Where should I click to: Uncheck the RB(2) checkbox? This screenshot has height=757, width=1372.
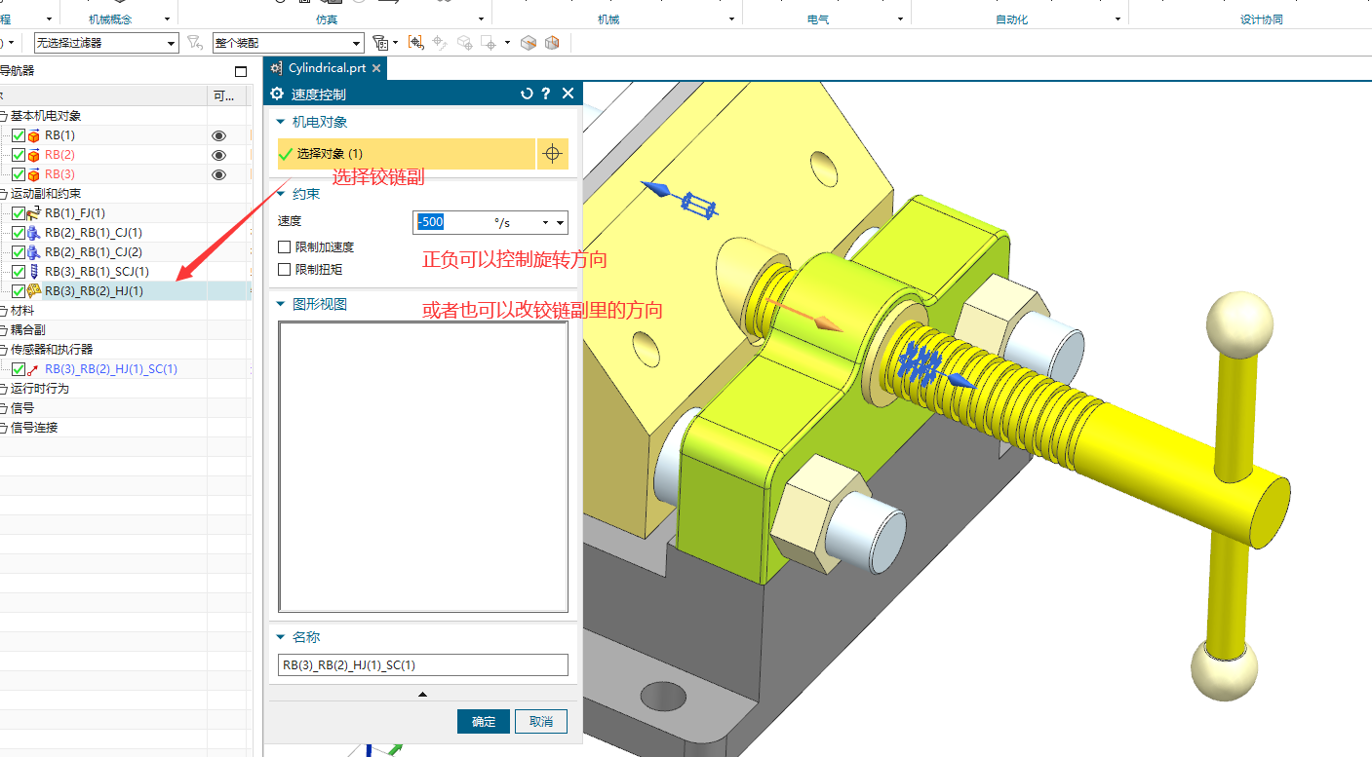[19, 155]
